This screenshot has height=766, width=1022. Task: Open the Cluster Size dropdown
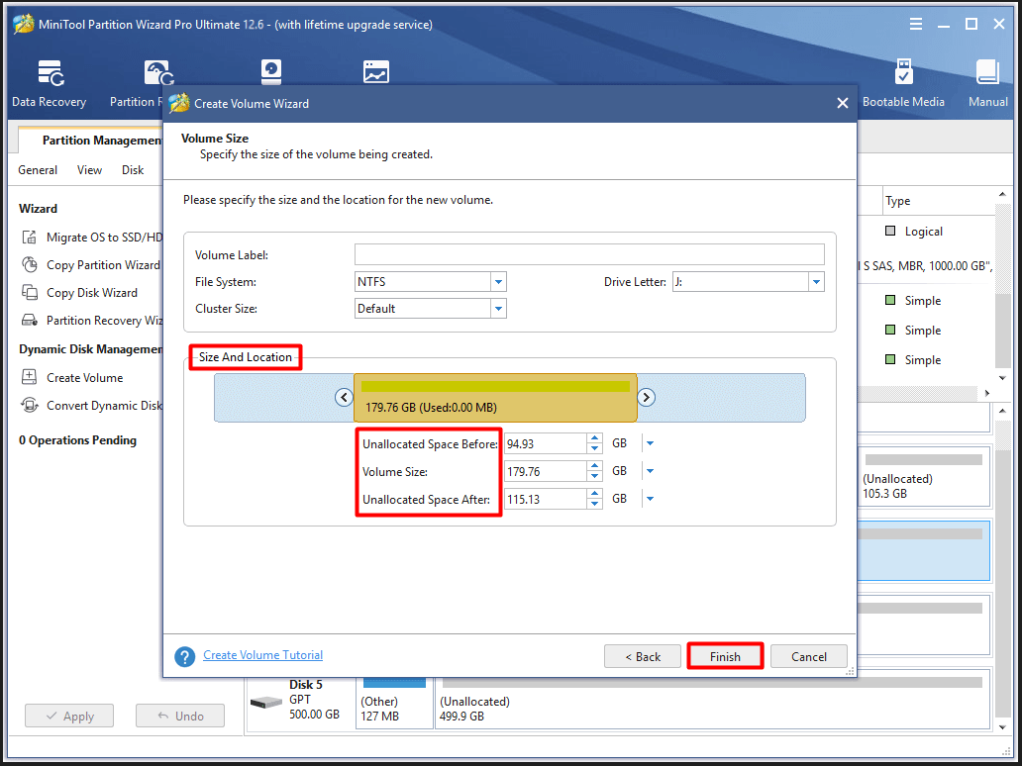tap(498, 309)
